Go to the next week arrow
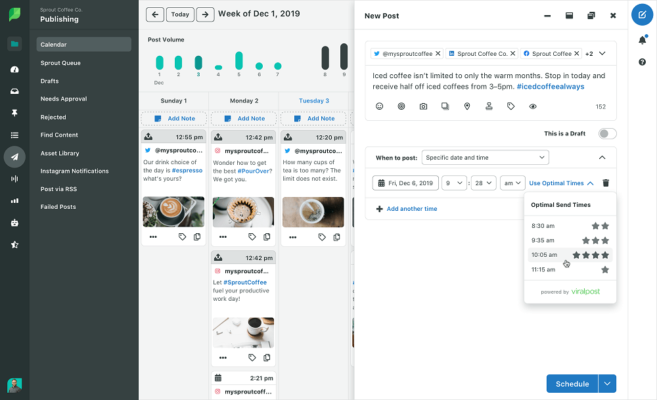Image resolution: width=657 pixels, height=400 pixels. click(205, 14)
